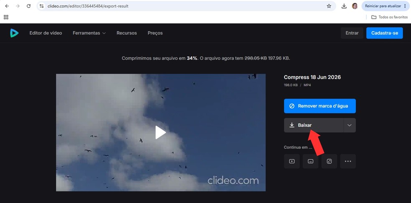Reload the page with refresh icon
The width and height of the screenshot is (411, 203).
click(28, 6)
